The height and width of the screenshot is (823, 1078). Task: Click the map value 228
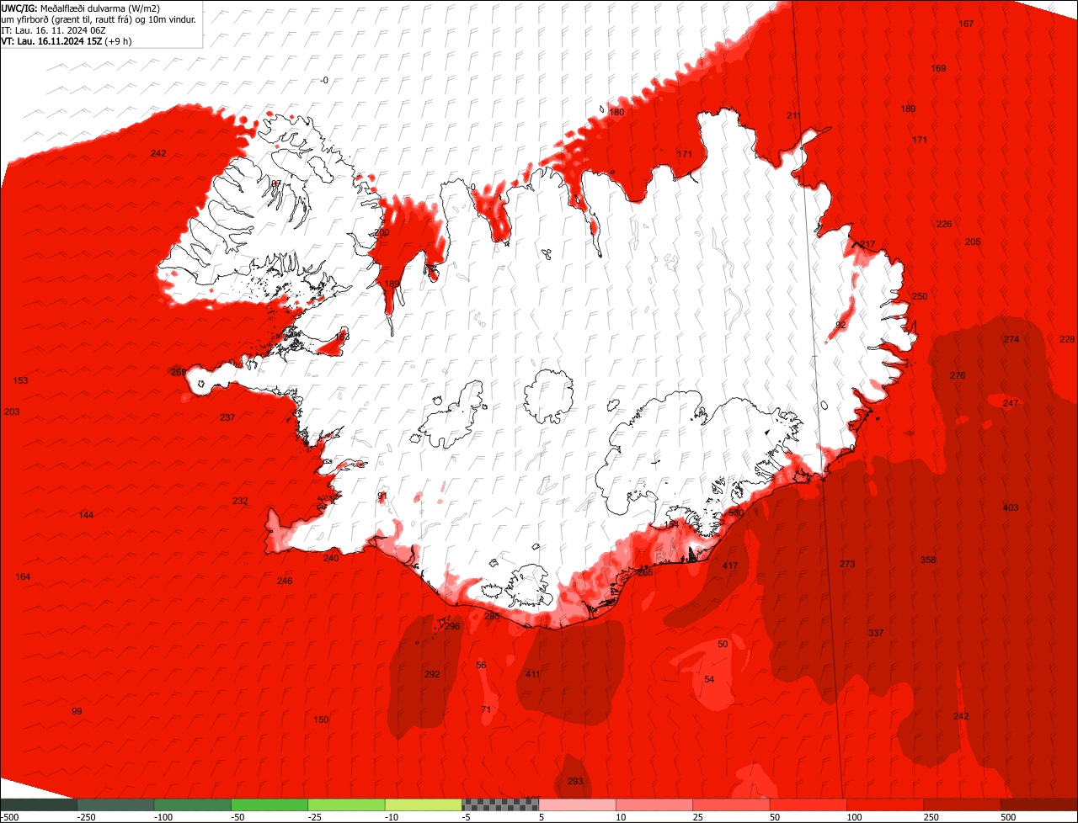pos(1067,339)
